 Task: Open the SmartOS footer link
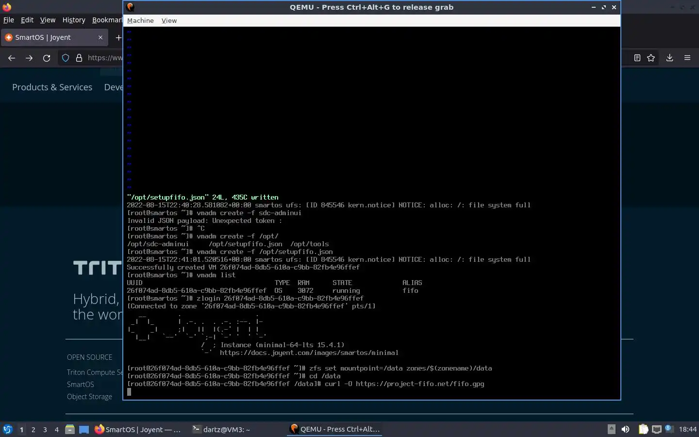81,384
